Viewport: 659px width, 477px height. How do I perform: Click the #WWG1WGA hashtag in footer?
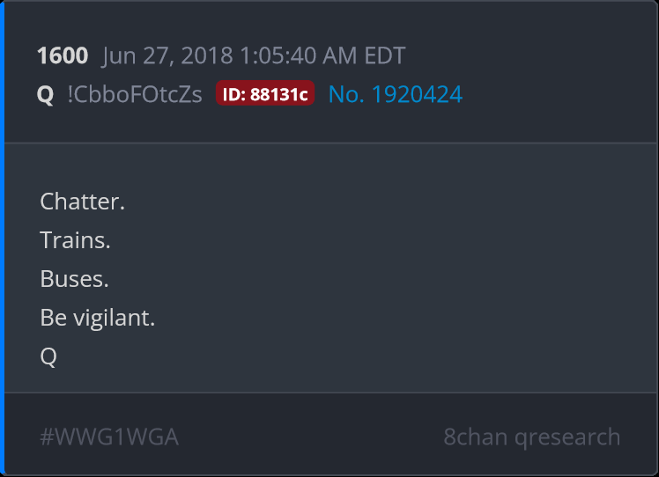(109, 437)
